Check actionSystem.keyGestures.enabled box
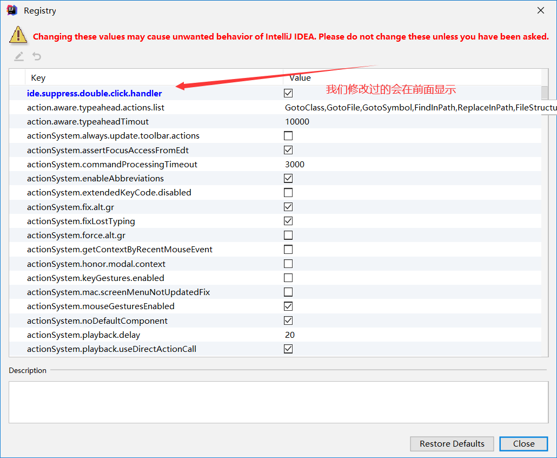Screen dimensions: 557x458 pos(288,278)
